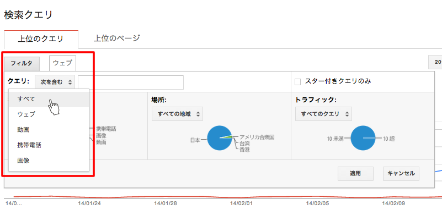Click the date range button at top right
The width and height of the screenshot is (442, 215).
[x=435, y=62]
